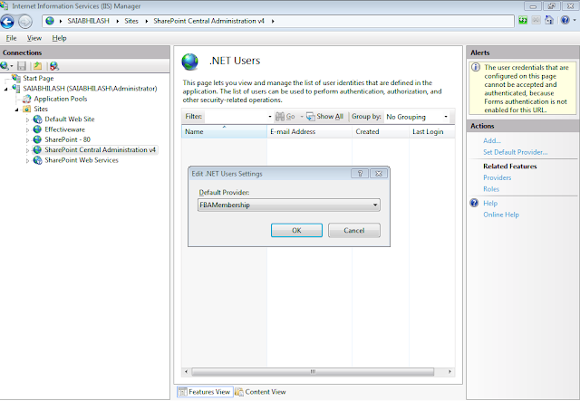Expand SharePoint Central Administration v4 node
The height and width of the screenshot is (401, 580).
(x=27, y=150)
